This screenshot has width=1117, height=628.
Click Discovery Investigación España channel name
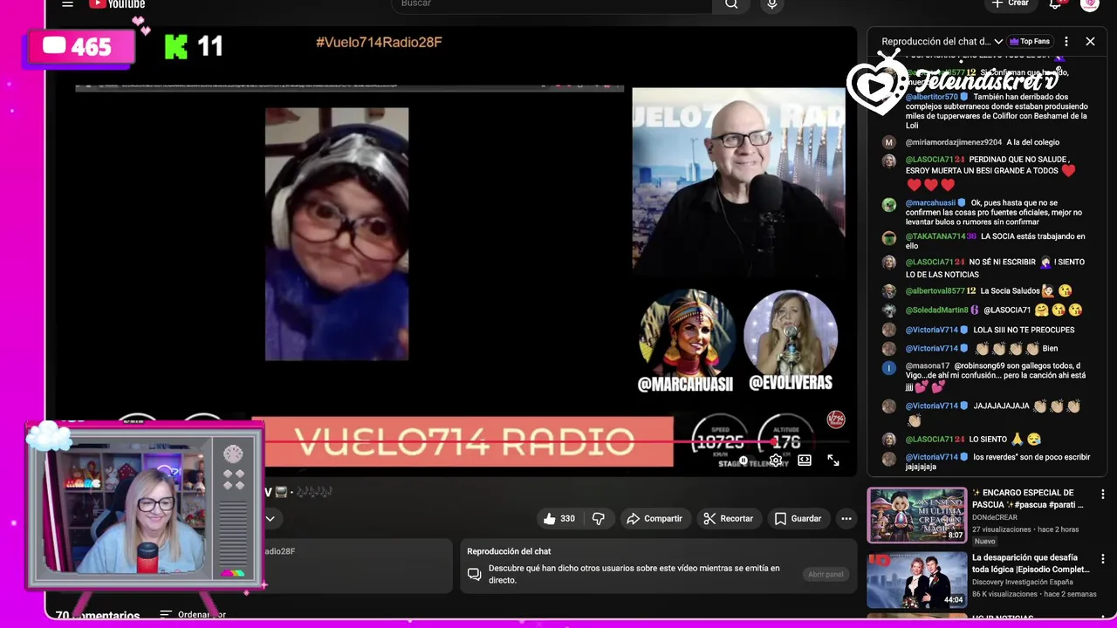[x=1024, y=582]
